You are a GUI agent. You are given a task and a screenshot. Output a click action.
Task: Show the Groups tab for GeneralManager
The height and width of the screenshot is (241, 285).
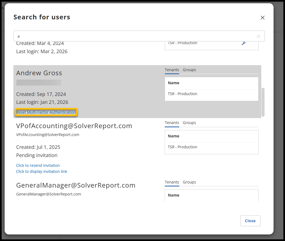tap(189, 182)
